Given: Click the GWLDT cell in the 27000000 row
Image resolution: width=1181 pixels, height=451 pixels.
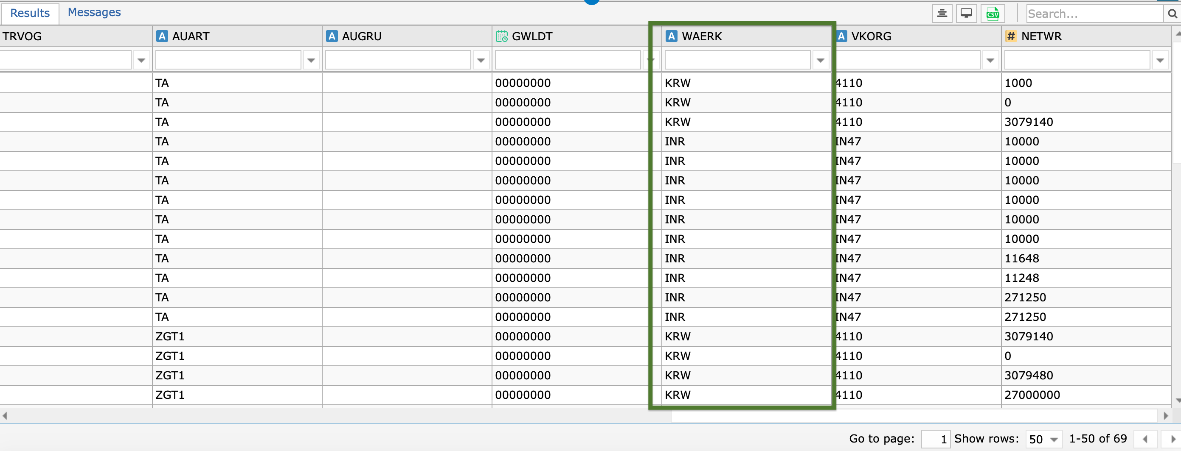Looking at the screenshot, I should pos(577,395).
